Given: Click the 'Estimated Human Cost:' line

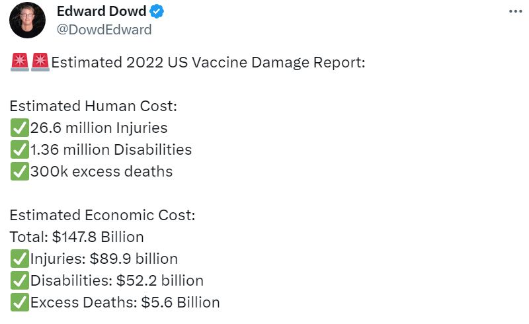Looking at the screenshot, I should coord(93,106).
